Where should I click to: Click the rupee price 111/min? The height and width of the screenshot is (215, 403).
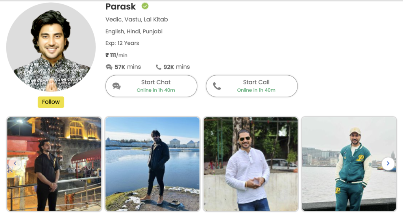(116, 55)
